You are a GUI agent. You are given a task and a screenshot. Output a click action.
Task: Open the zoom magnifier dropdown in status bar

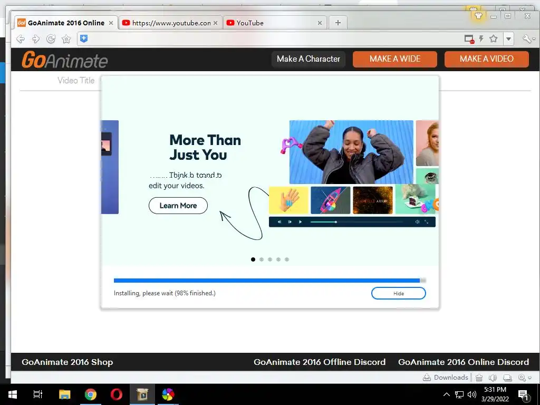[x=525, y=378]
